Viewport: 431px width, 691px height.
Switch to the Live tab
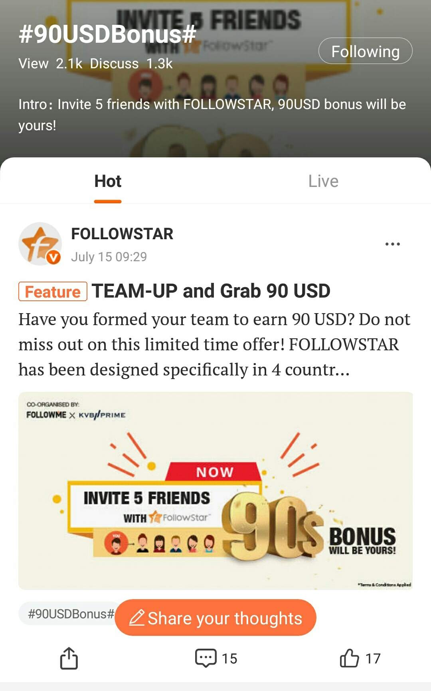(323, 181)
